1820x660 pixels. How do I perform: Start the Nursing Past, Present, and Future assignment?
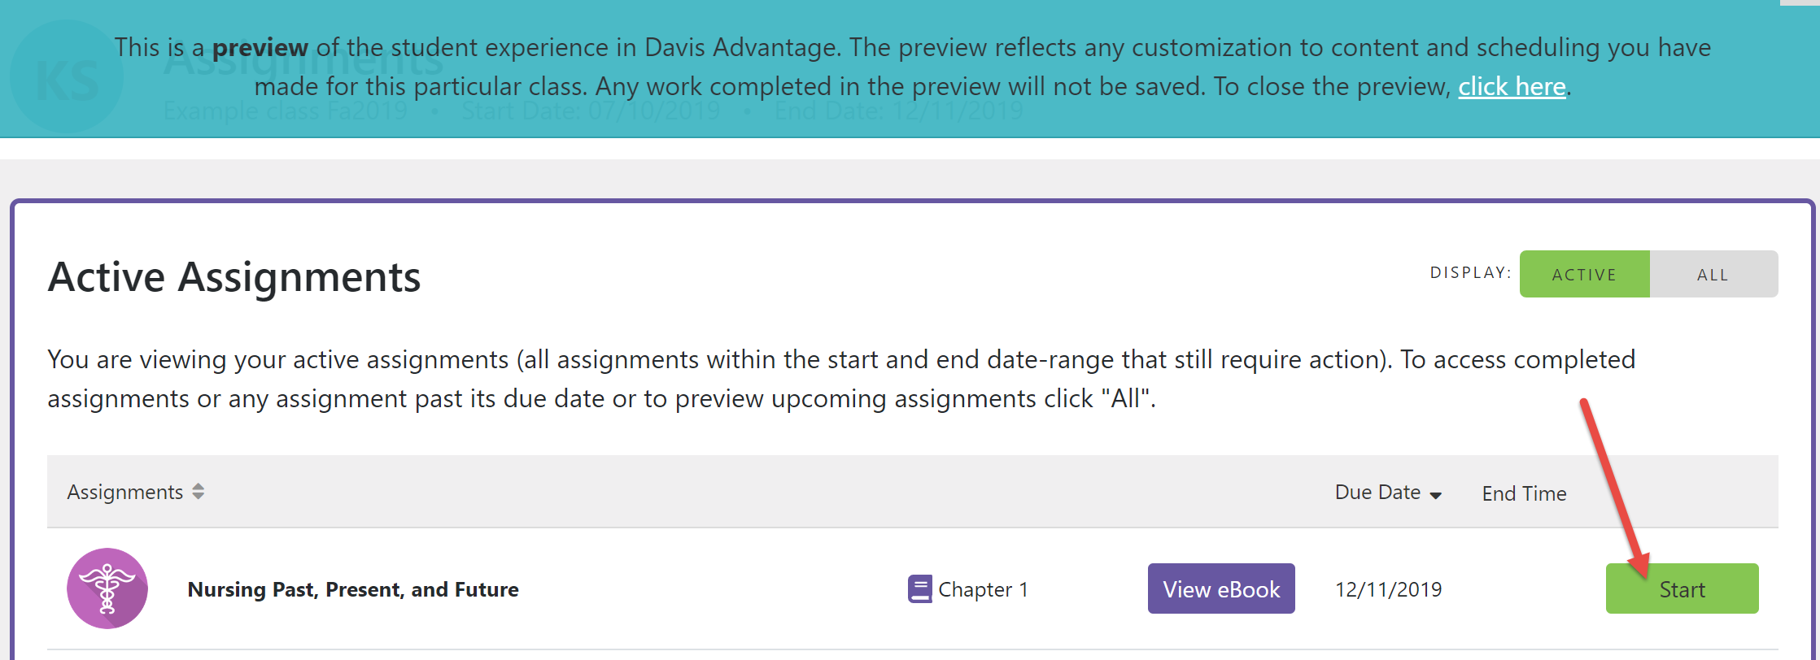tap(1681, 588)
